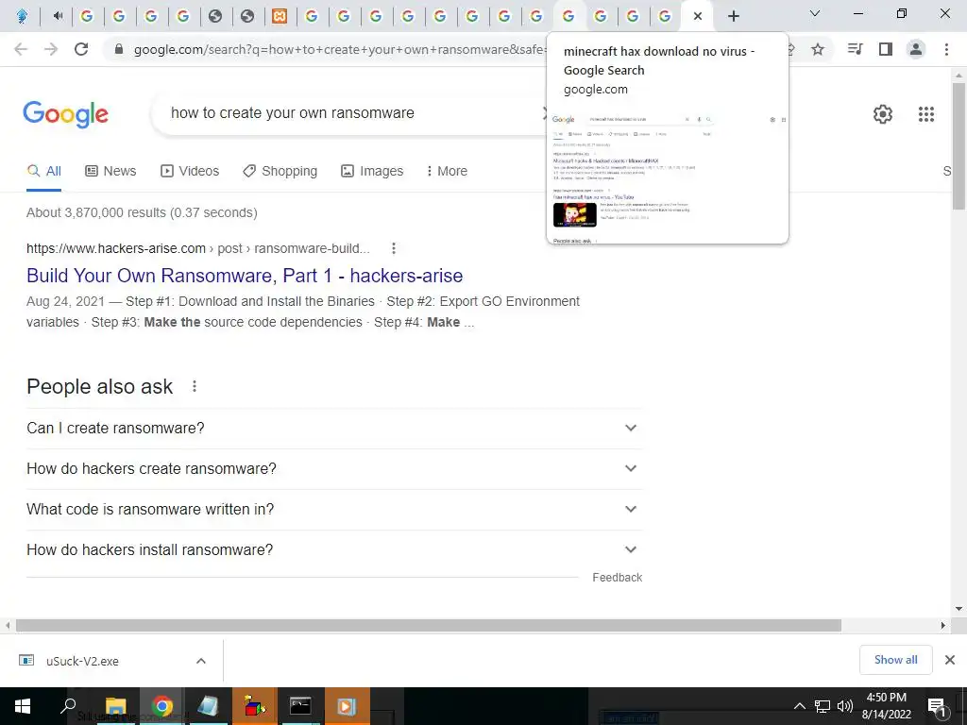
Task: Open the More search filters menu
Action: coord(447,172)
